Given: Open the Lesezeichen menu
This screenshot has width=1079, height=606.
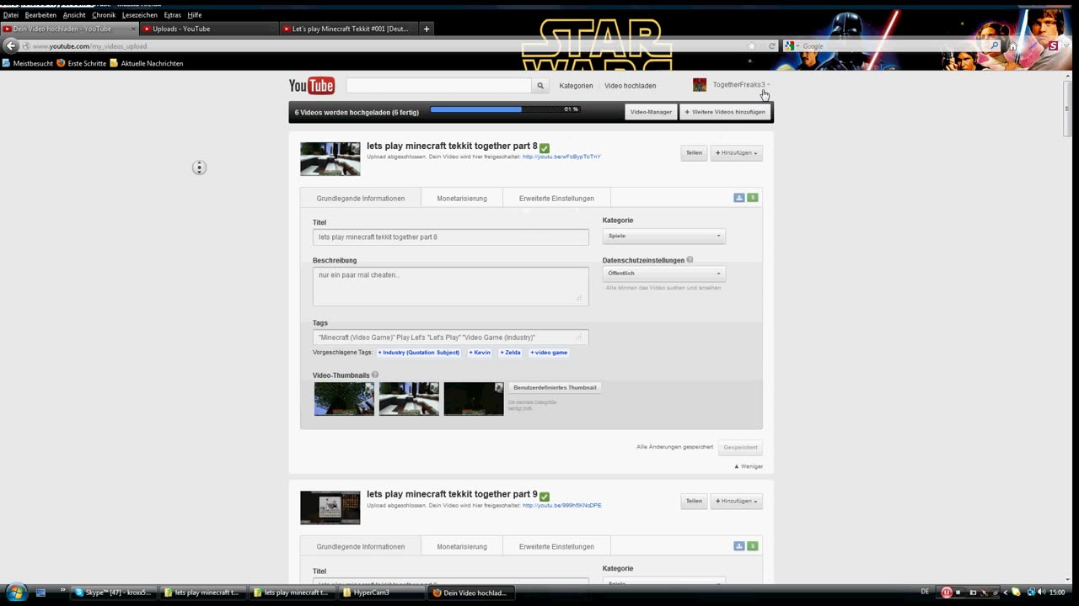Looking at the screenshot, I should point(140,15).
